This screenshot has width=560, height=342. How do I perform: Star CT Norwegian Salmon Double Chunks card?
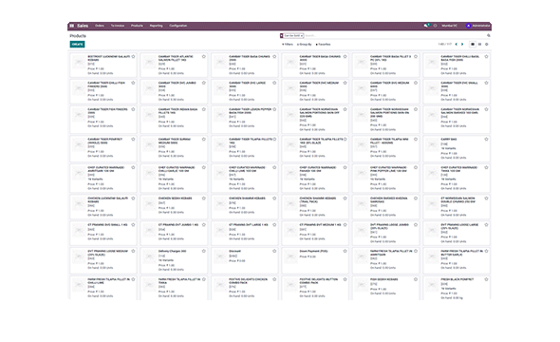[x=486, y=199]
